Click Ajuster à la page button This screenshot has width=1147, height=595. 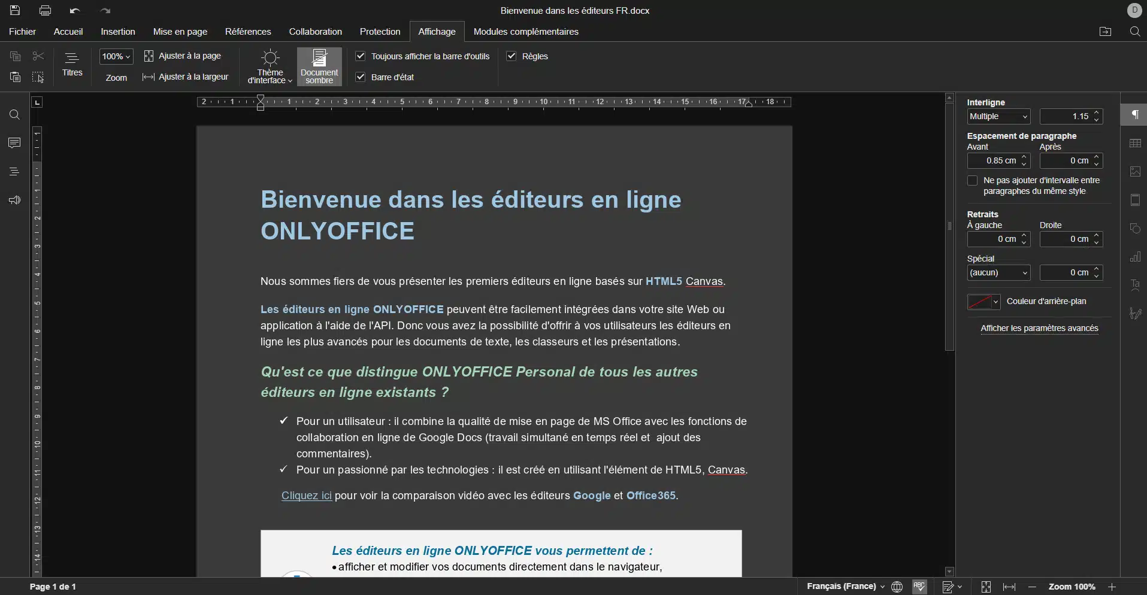183,56
